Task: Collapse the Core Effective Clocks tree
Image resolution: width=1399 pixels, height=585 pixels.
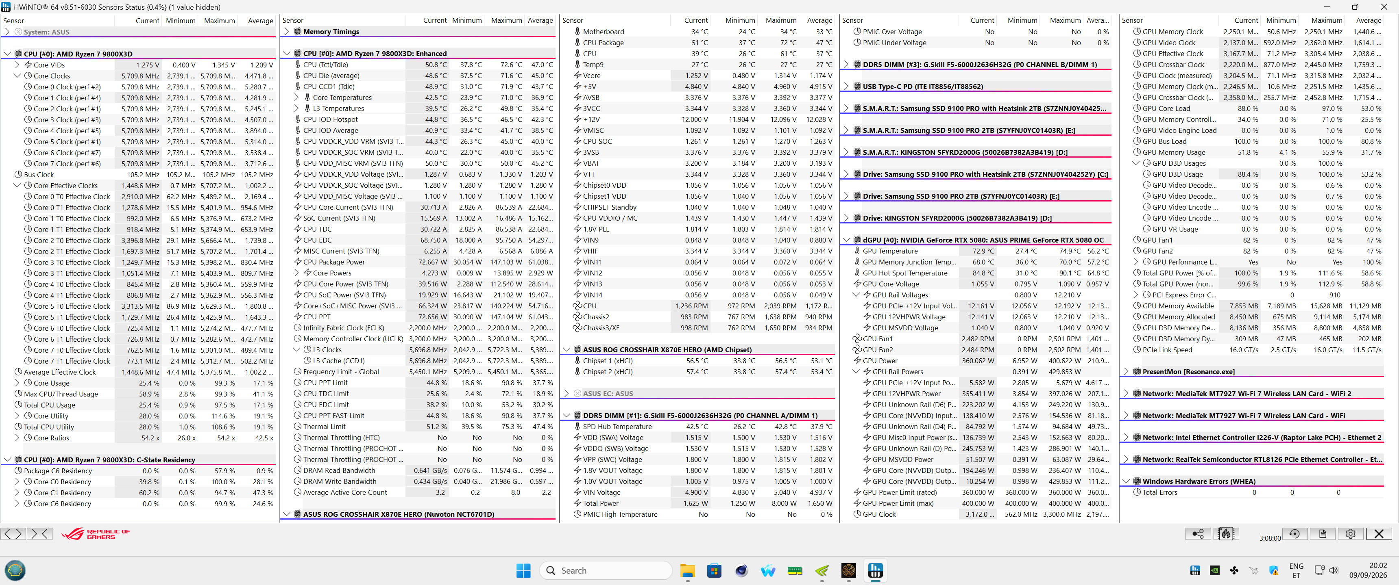Action: coord(17,186)
